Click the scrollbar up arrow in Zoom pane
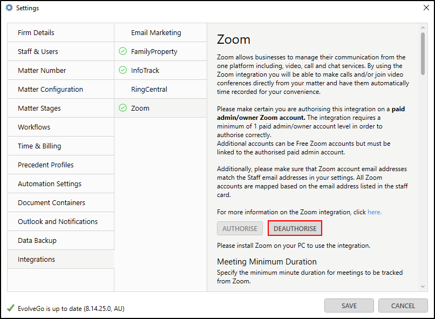 (423, 28)
